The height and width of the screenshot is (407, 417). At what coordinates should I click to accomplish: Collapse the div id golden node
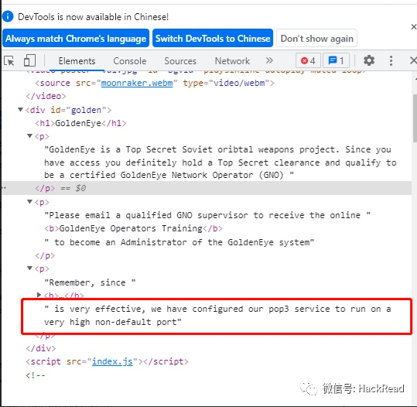(x=20, y=110)
